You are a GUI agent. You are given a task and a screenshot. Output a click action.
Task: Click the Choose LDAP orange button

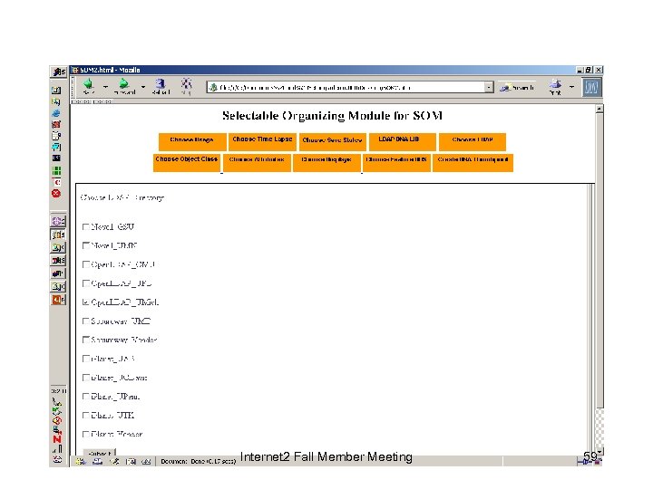(x=473, y=142)
